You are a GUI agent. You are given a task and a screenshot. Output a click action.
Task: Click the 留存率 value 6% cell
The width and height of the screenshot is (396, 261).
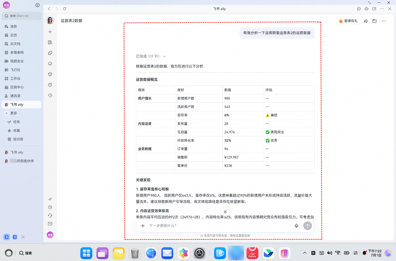point(243,115)
